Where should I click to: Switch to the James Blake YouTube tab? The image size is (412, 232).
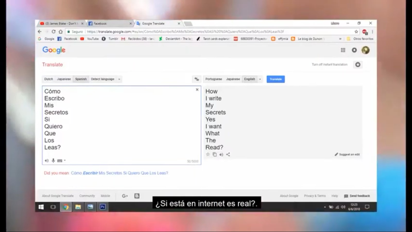pyautogui.click(x=62, y=23)
